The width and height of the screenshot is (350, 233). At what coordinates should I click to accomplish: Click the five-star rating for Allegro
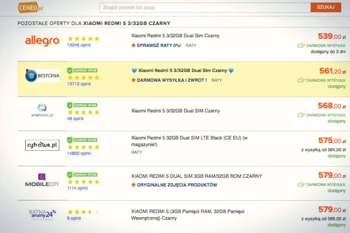point(84,39)
